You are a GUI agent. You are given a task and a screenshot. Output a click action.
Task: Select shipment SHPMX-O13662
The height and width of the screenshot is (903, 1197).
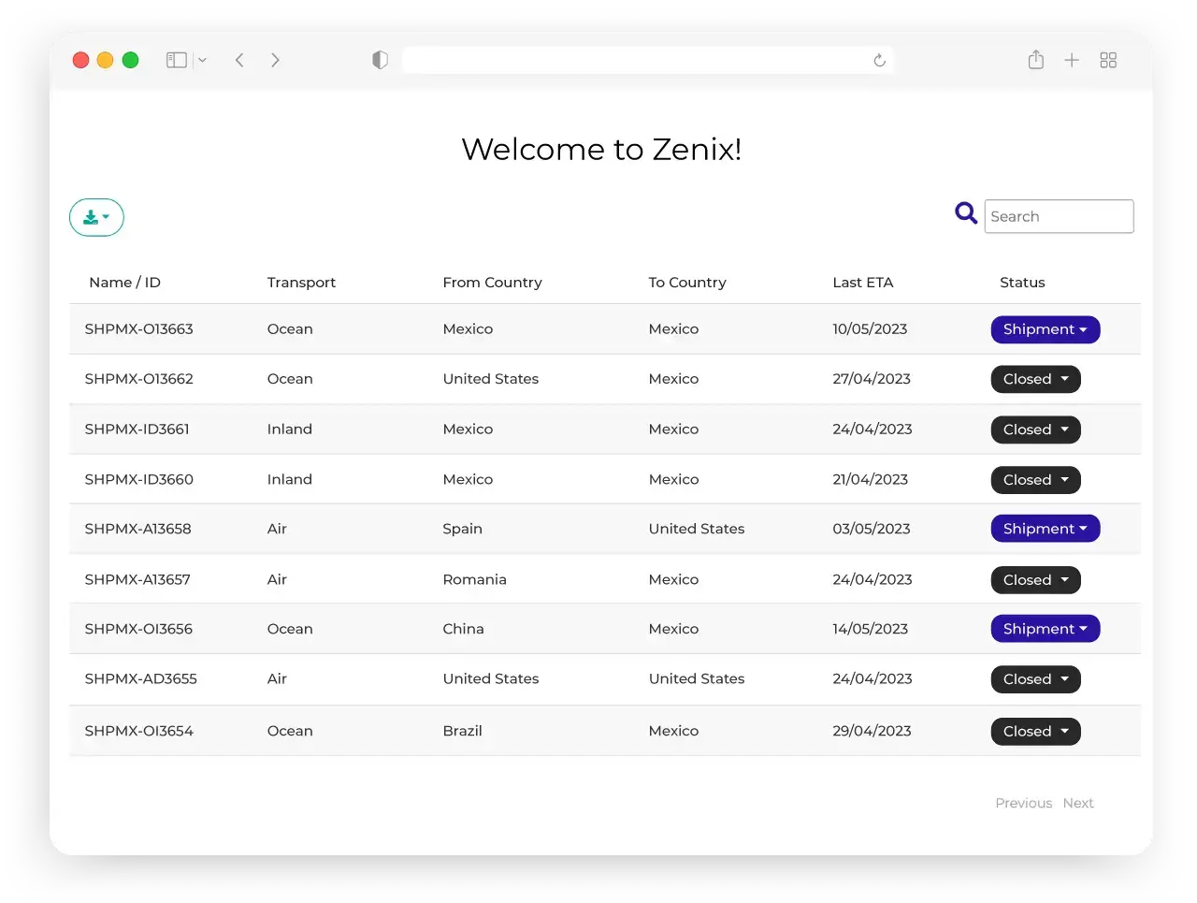(138, 379)
